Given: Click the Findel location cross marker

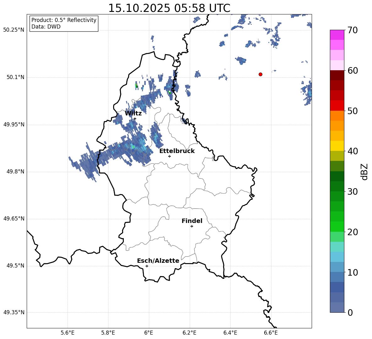Looking at the screenshot, I should pyautogui.click(x=192, y=226).
